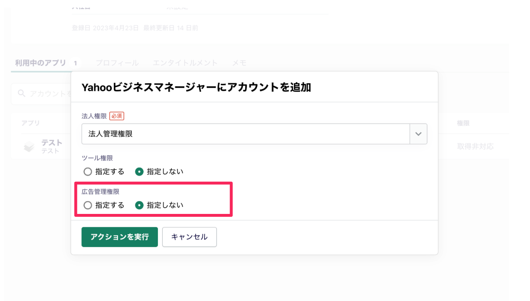
Task: Click the アクションを実行 button
Action: pyautogui.click(x=119, y=237)
